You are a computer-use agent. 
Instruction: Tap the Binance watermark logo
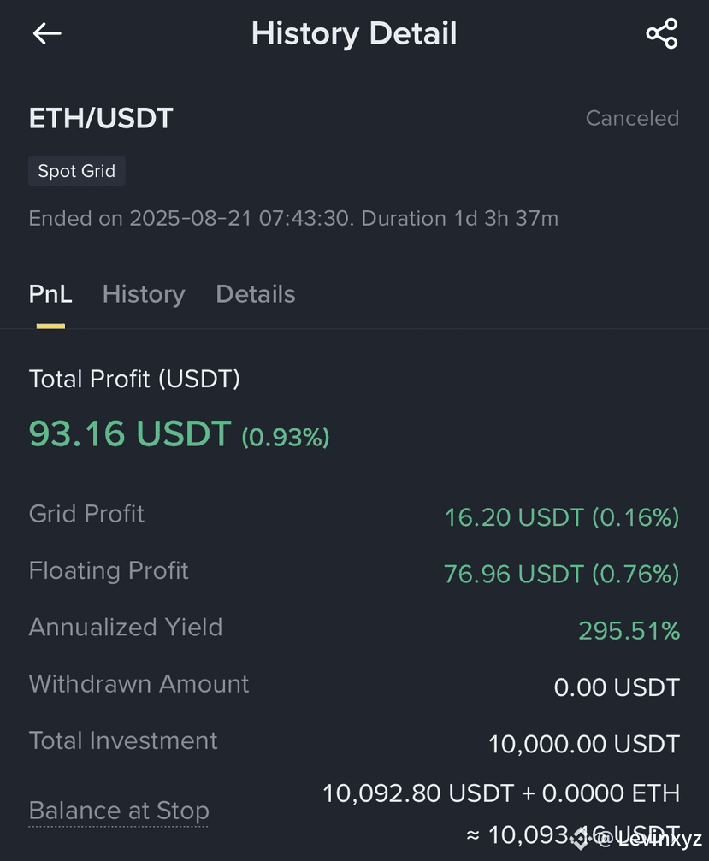click(x=579, y=838)
